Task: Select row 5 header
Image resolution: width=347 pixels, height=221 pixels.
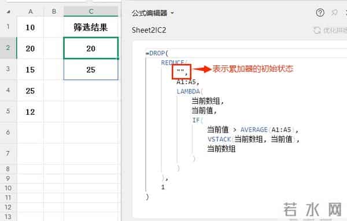Action: (8, 111)
